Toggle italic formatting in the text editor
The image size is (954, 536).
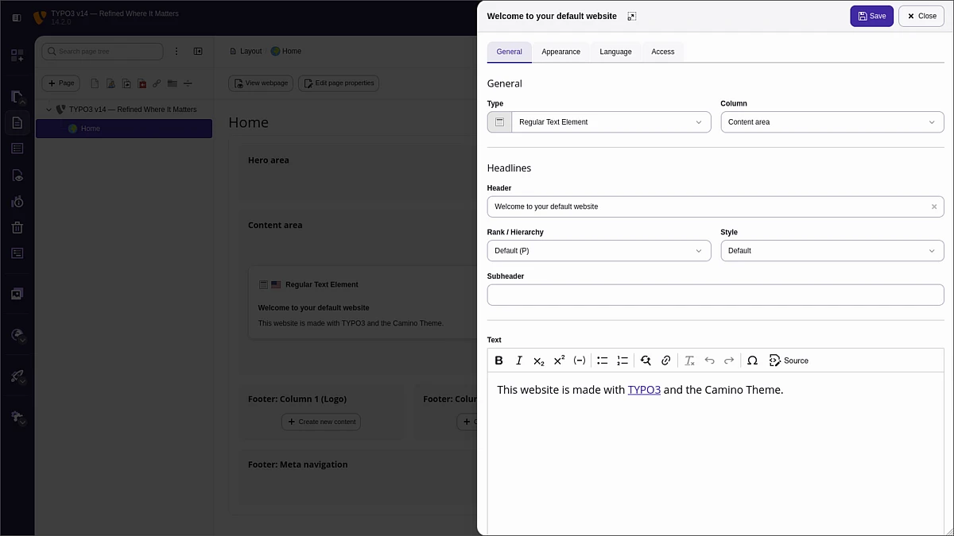coord(519,361)
